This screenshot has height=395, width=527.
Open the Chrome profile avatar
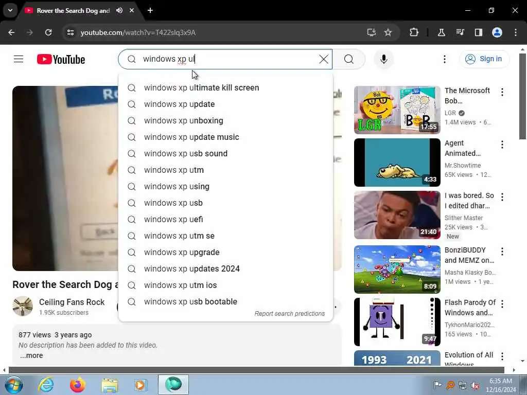(x=497, y=32)
